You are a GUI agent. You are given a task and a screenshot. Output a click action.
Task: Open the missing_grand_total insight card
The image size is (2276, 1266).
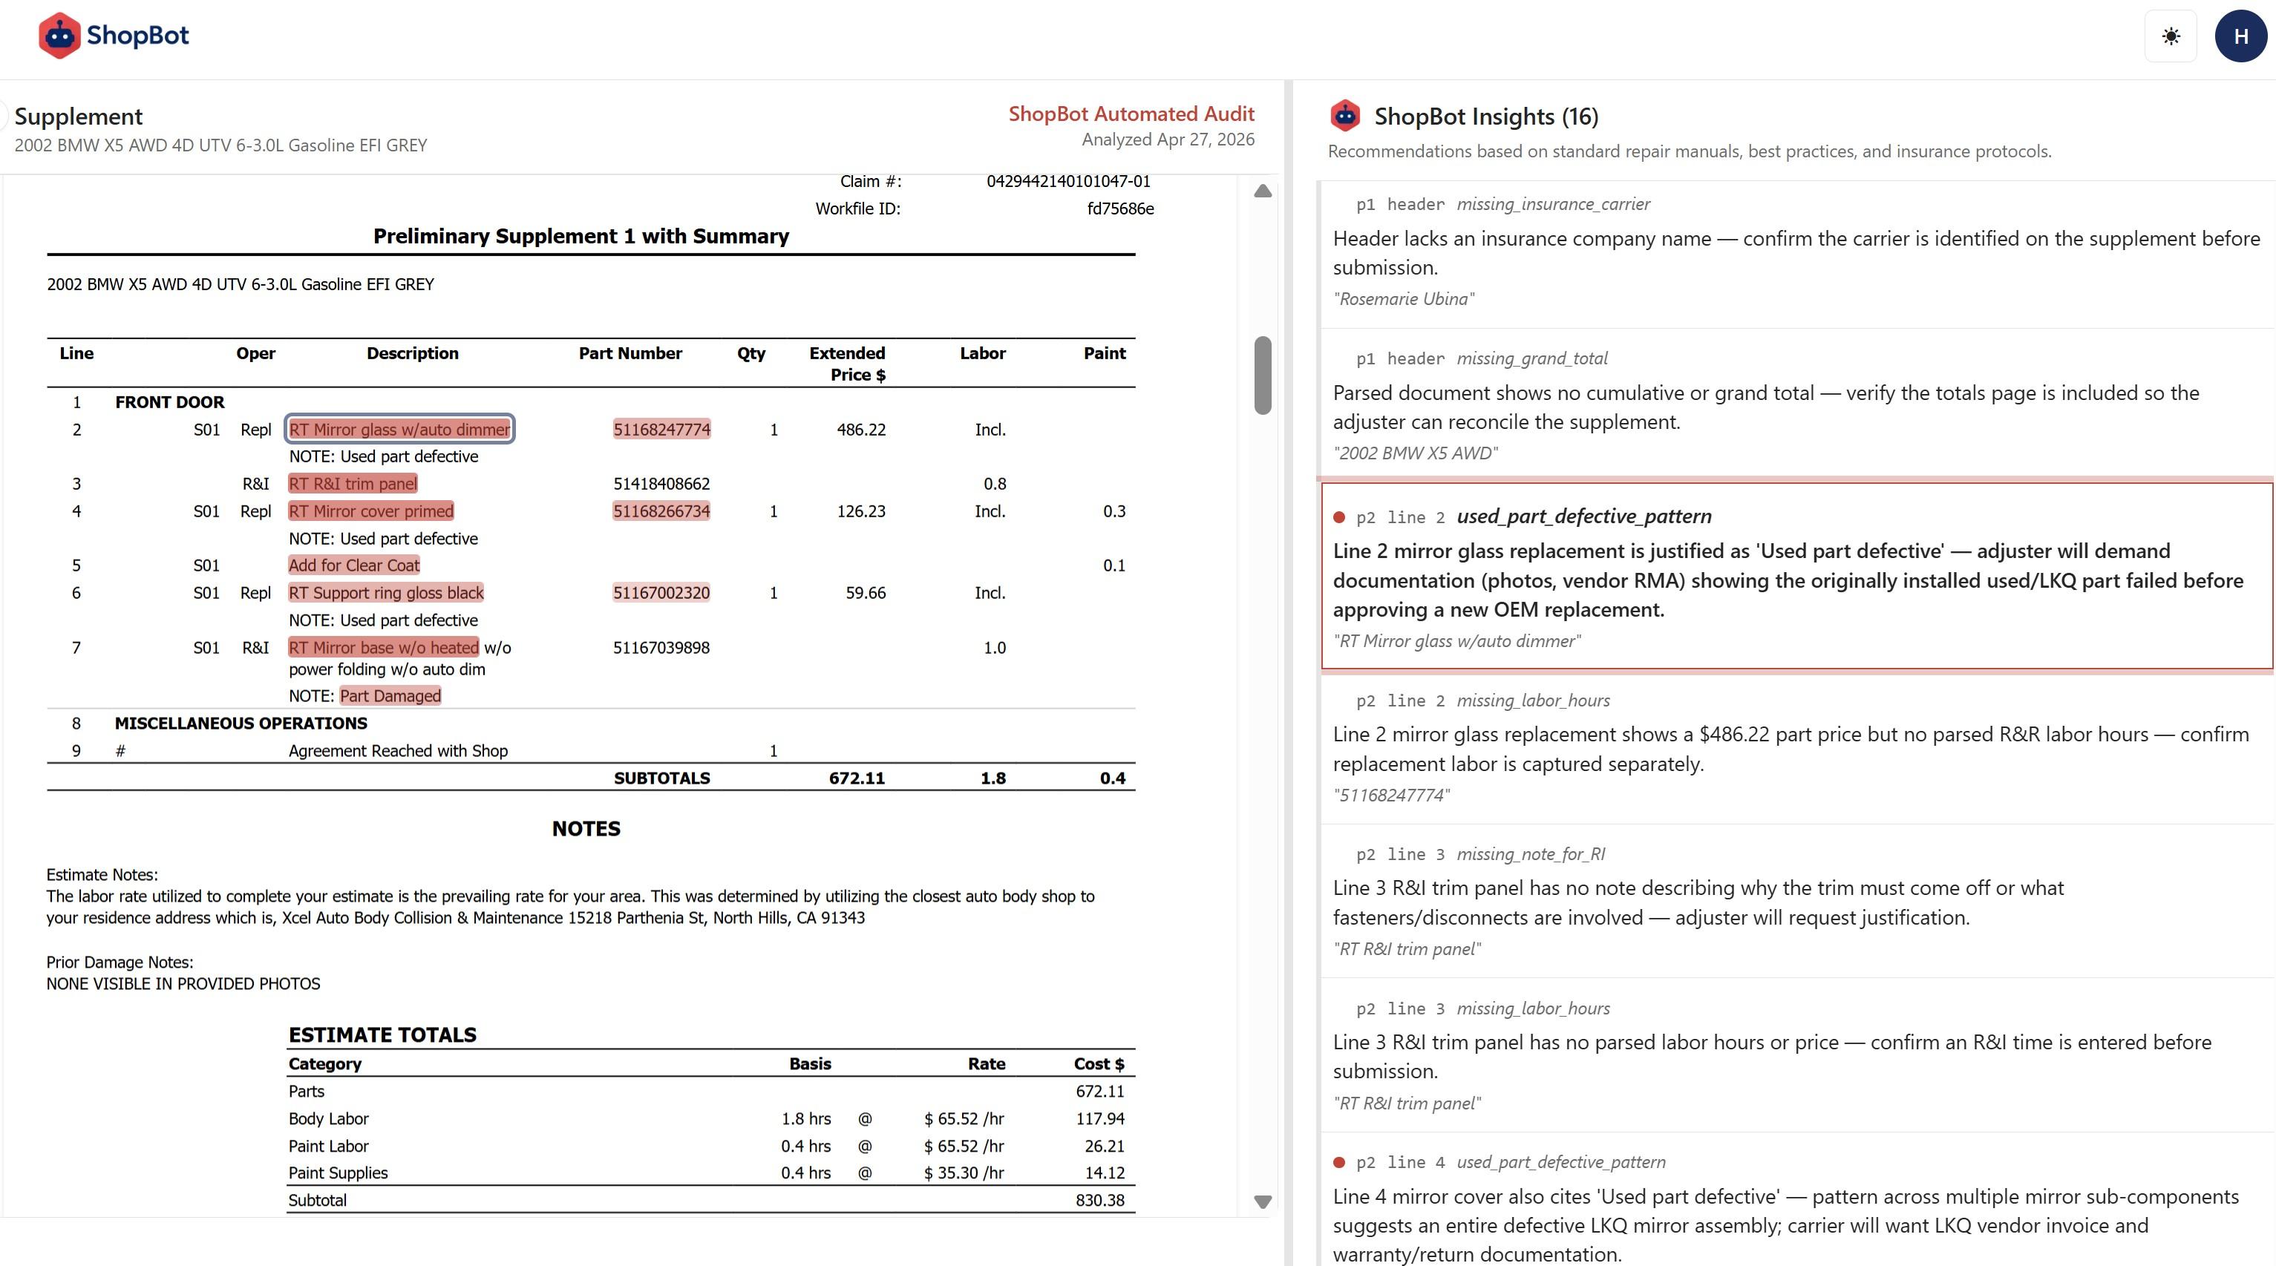point(1796,405)
